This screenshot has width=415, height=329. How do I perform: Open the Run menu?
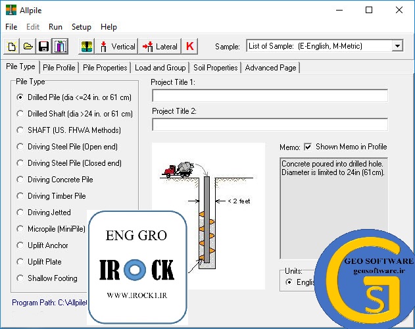point(55,27)
